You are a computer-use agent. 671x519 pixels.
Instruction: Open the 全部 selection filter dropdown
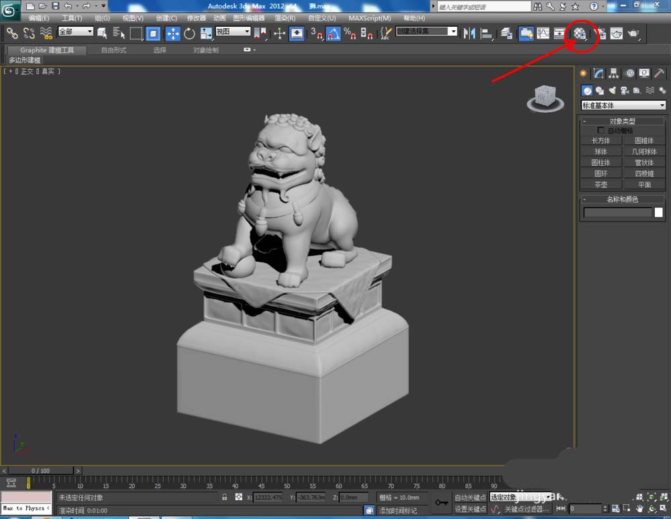(75, 32)
